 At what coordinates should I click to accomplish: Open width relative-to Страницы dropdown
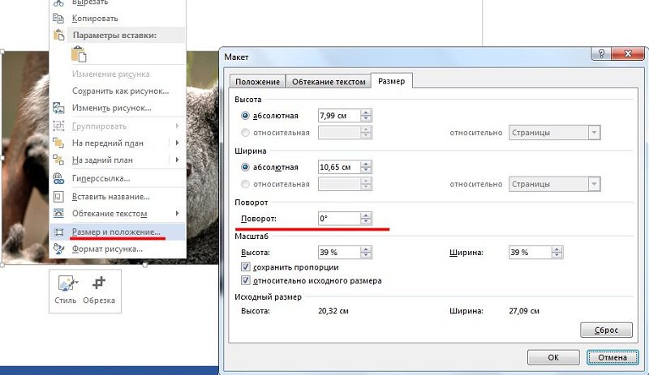click(x=594, y=184)
